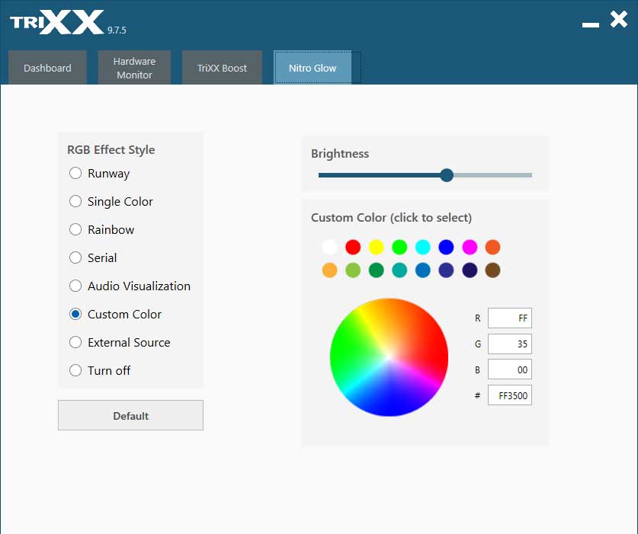Screen dimensions: 638x534
Task: Click the Brightness slider handle
Action: (447, 175)
